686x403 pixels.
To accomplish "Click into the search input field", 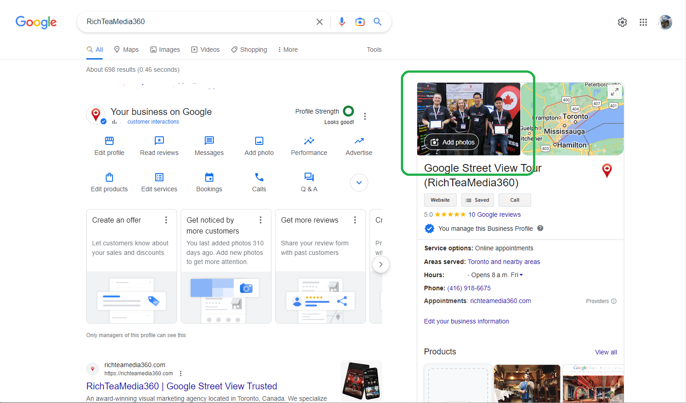I will tap(197, 22).
